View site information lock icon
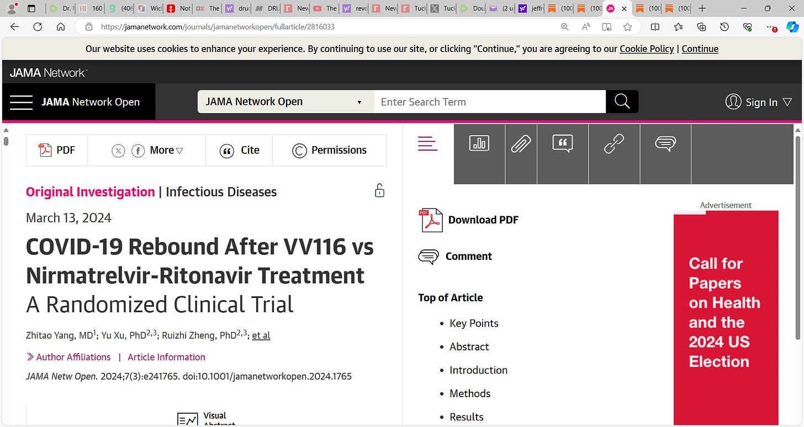The width and height of the screenshot is (804, 427). [88, 26]
